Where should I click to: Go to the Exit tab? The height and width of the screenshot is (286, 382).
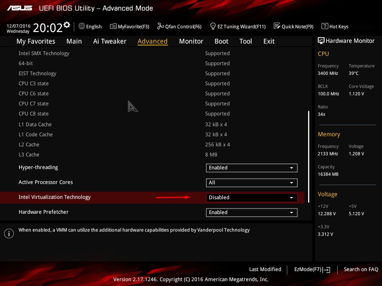pyautogui.click(x=269, y=41)
